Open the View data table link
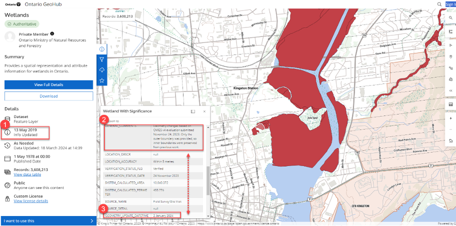Screen dimensions: 456x226 27,174
